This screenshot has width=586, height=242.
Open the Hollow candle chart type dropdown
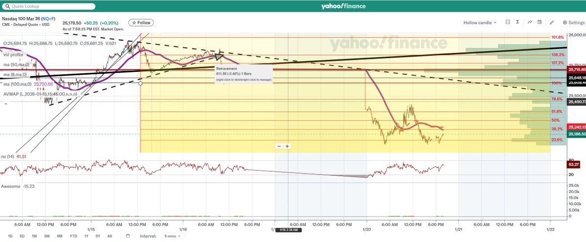pyautogui.click(x=480, y=22)
